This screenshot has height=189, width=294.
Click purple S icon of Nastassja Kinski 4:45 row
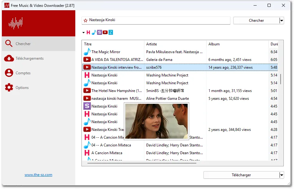tap(87, 106)
